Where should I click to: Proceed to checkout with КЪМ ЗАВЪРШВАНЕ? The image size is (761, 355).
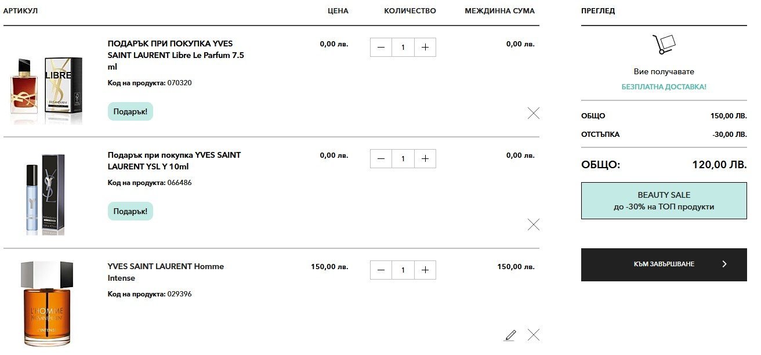[x=664, y=265]
